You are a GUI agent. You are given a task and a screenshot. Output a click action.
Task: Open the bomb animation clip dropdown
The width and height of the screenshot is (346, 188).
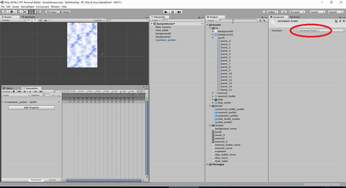(x=16, y=95)
